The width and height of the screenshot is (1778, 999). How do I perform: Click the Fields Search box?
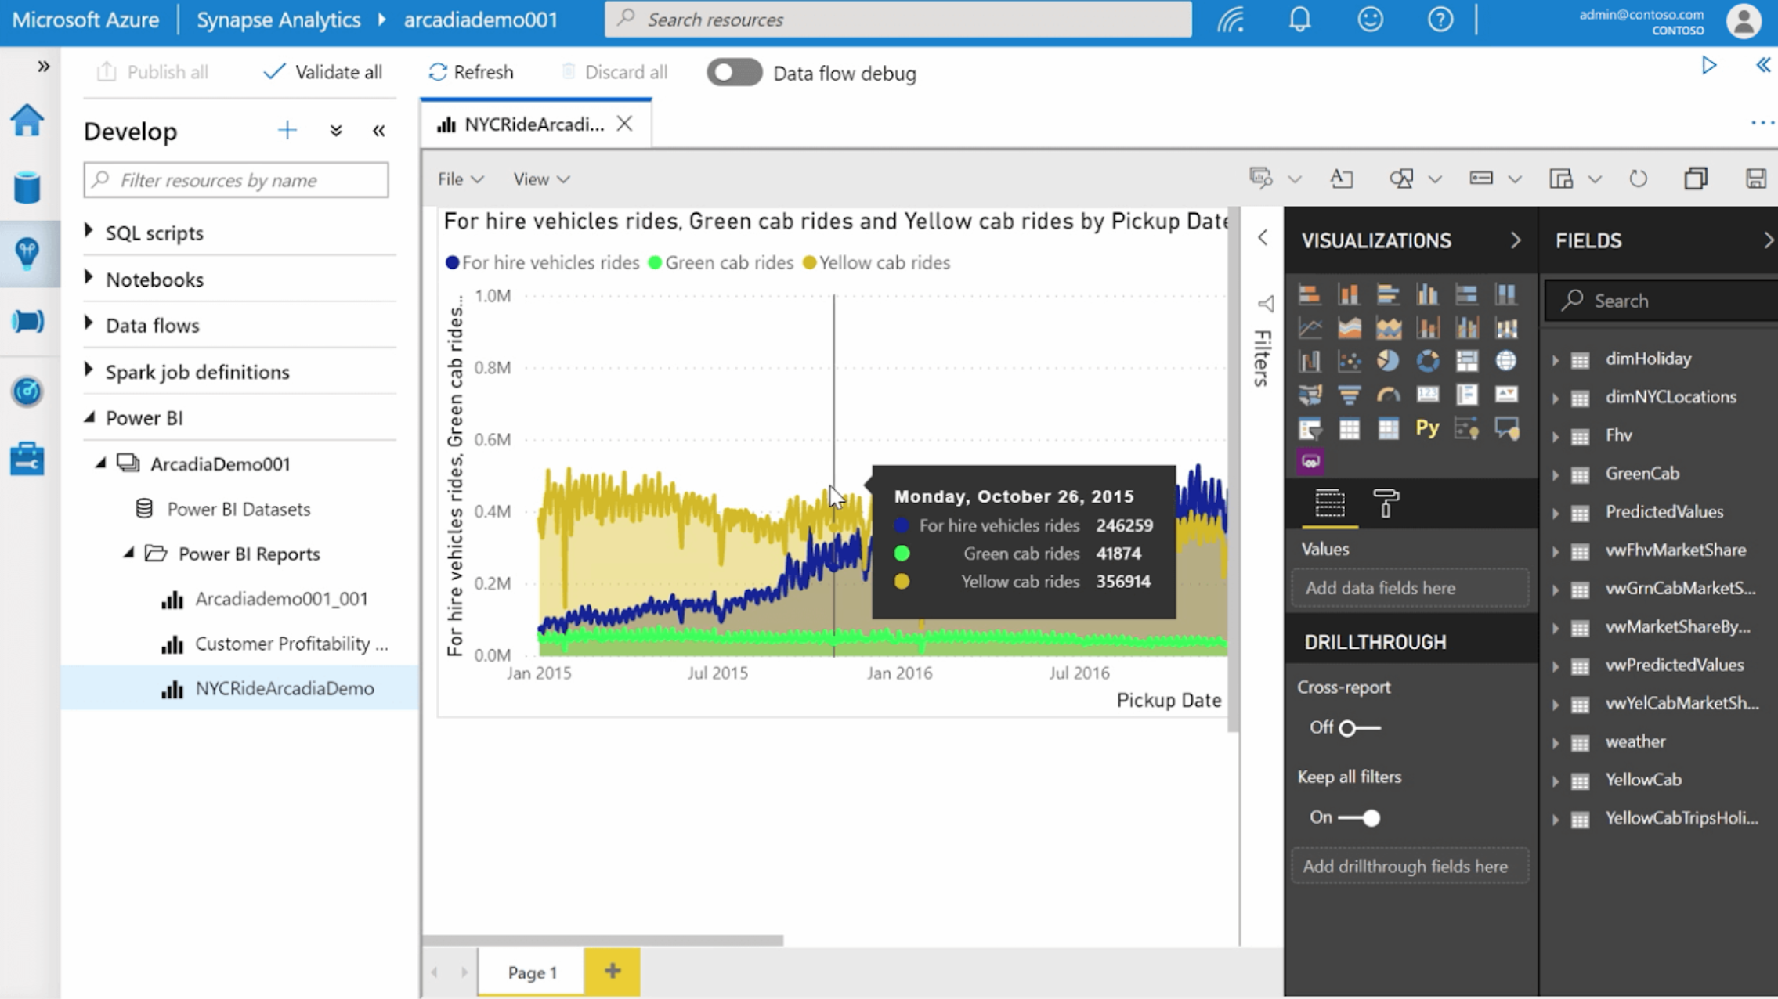point(1661,301)
